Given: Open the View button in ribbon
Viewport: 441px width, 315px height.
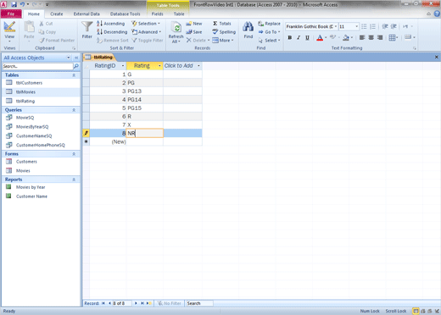Looking at the screenshot, I should (x=9, y=31).
